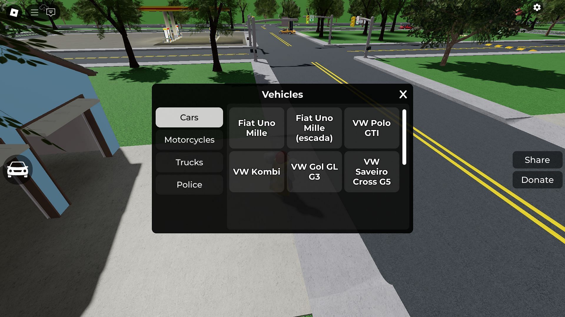Select the VW Polo GTI car
Image resolution: width=565 pixels, height=317 pixels.
tap(371, 128)
